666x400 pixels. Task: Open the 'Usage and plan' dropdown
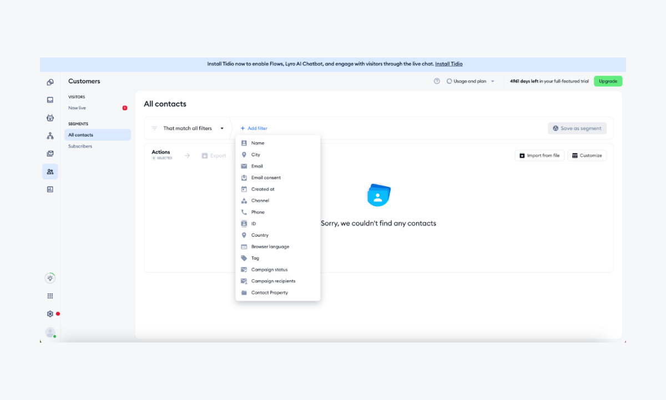click(470, 81)
